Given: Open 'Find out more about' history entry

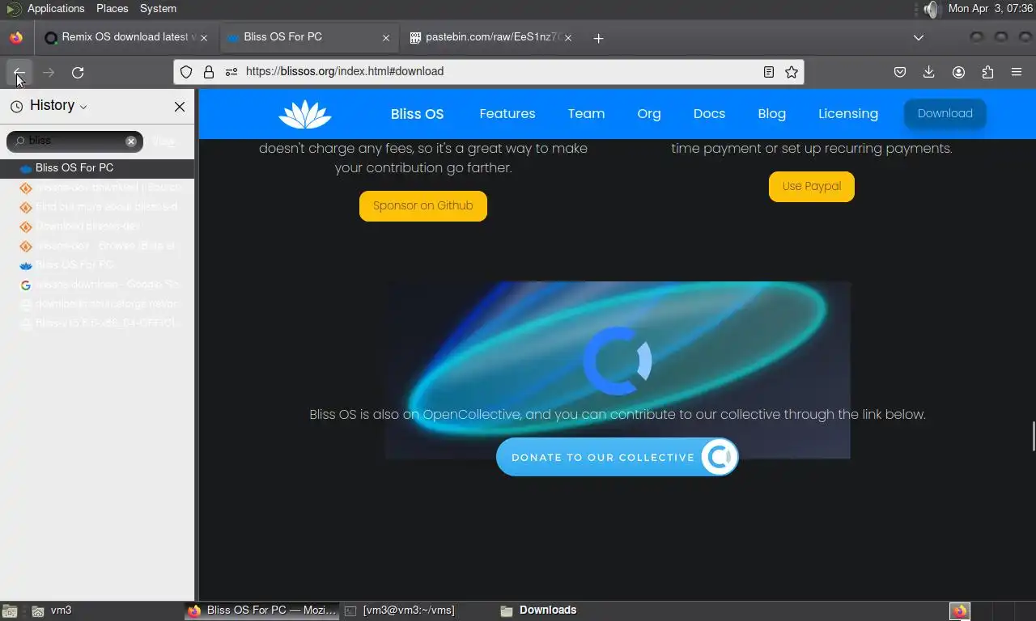Looking at the screenshot, I should click(97, 207).
